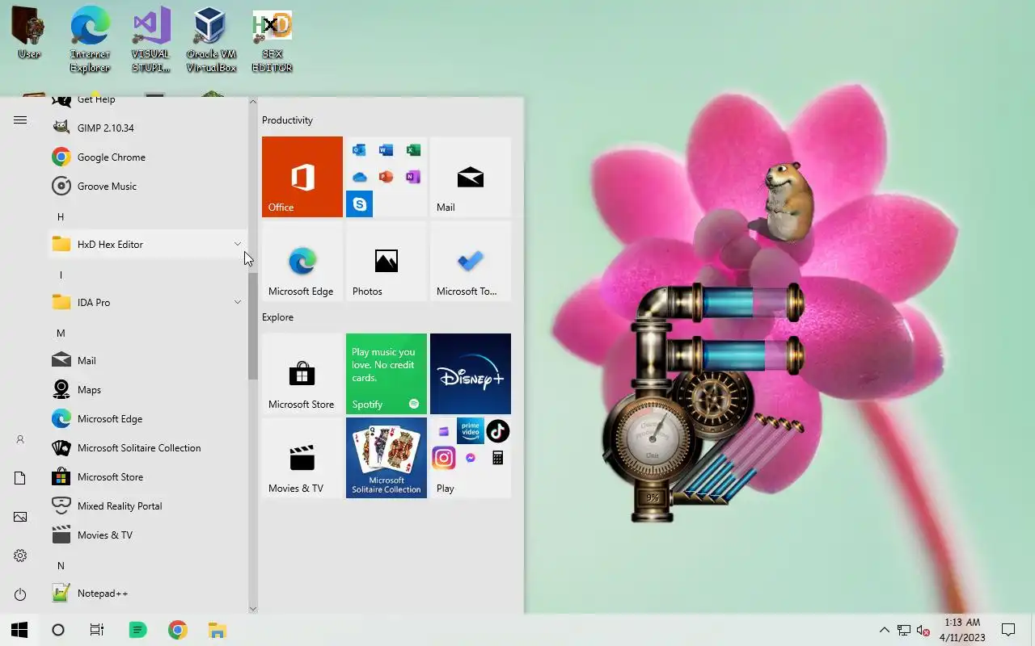Expand the IDA Pro folder chevron

click(x=238, y=302)
